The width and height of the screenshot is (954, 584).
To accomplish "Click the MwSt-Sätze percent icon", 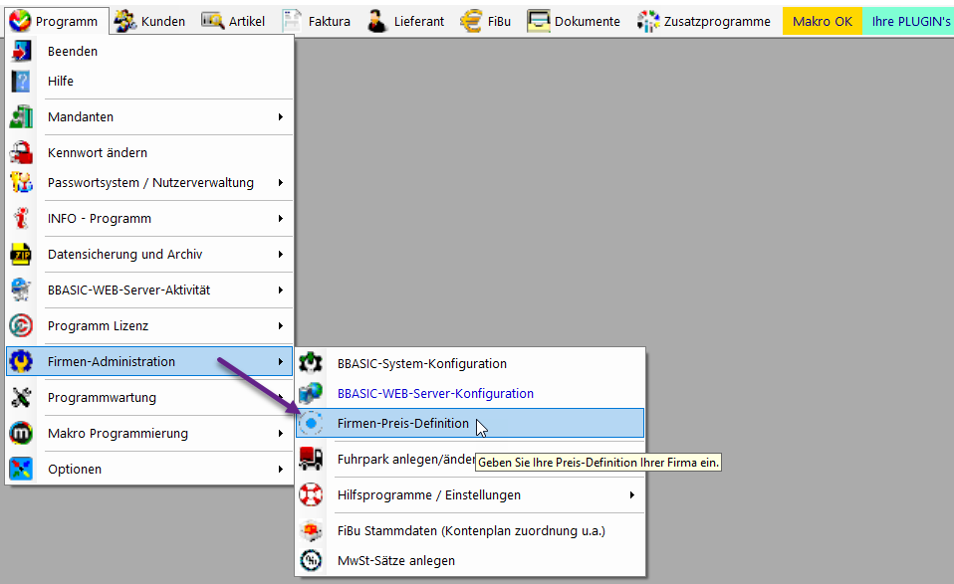I will (311, 560).
